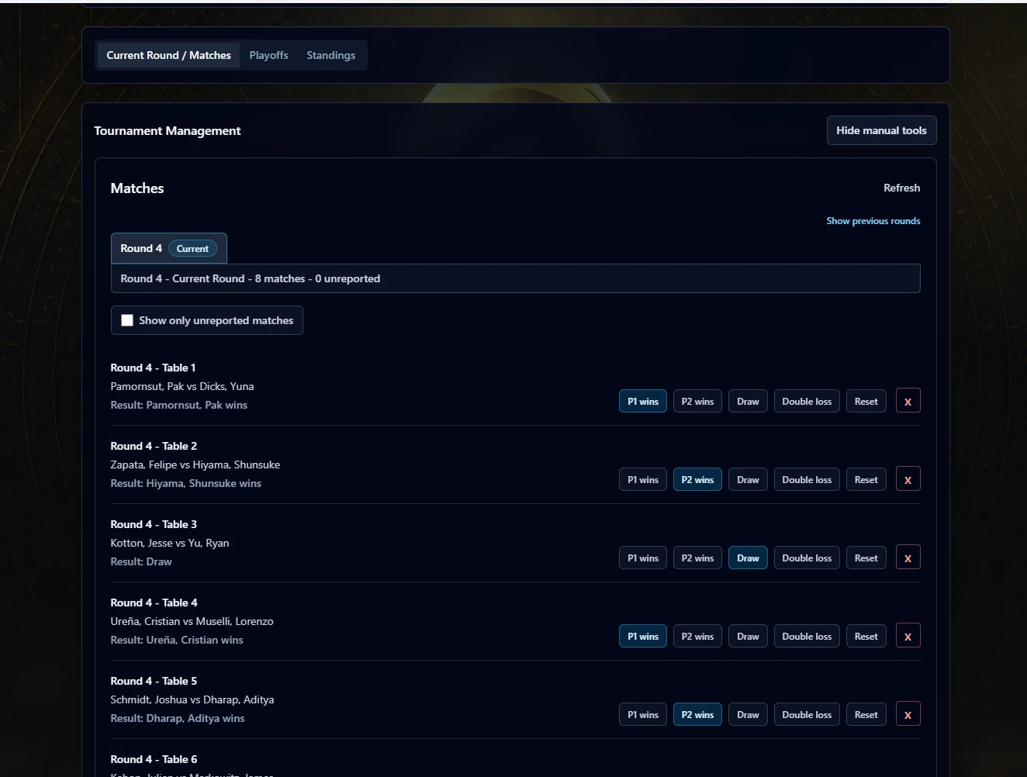Refresh the matches list

tap(901, 188)
